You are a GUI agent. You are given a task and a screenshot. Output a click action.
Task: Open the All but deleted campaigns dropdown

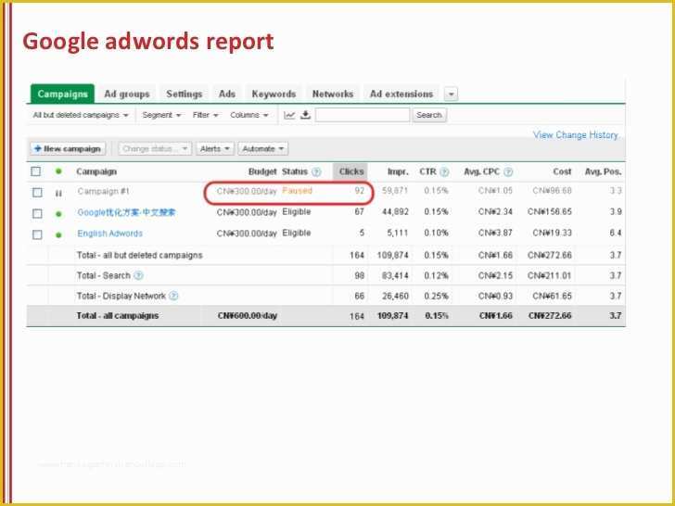(81, 115)
